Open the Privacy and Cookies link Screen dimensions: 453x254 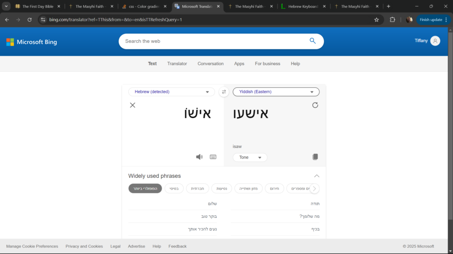pos(84,247)
